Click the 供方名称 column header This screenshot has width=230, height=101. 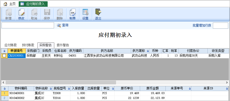point(107,51)
